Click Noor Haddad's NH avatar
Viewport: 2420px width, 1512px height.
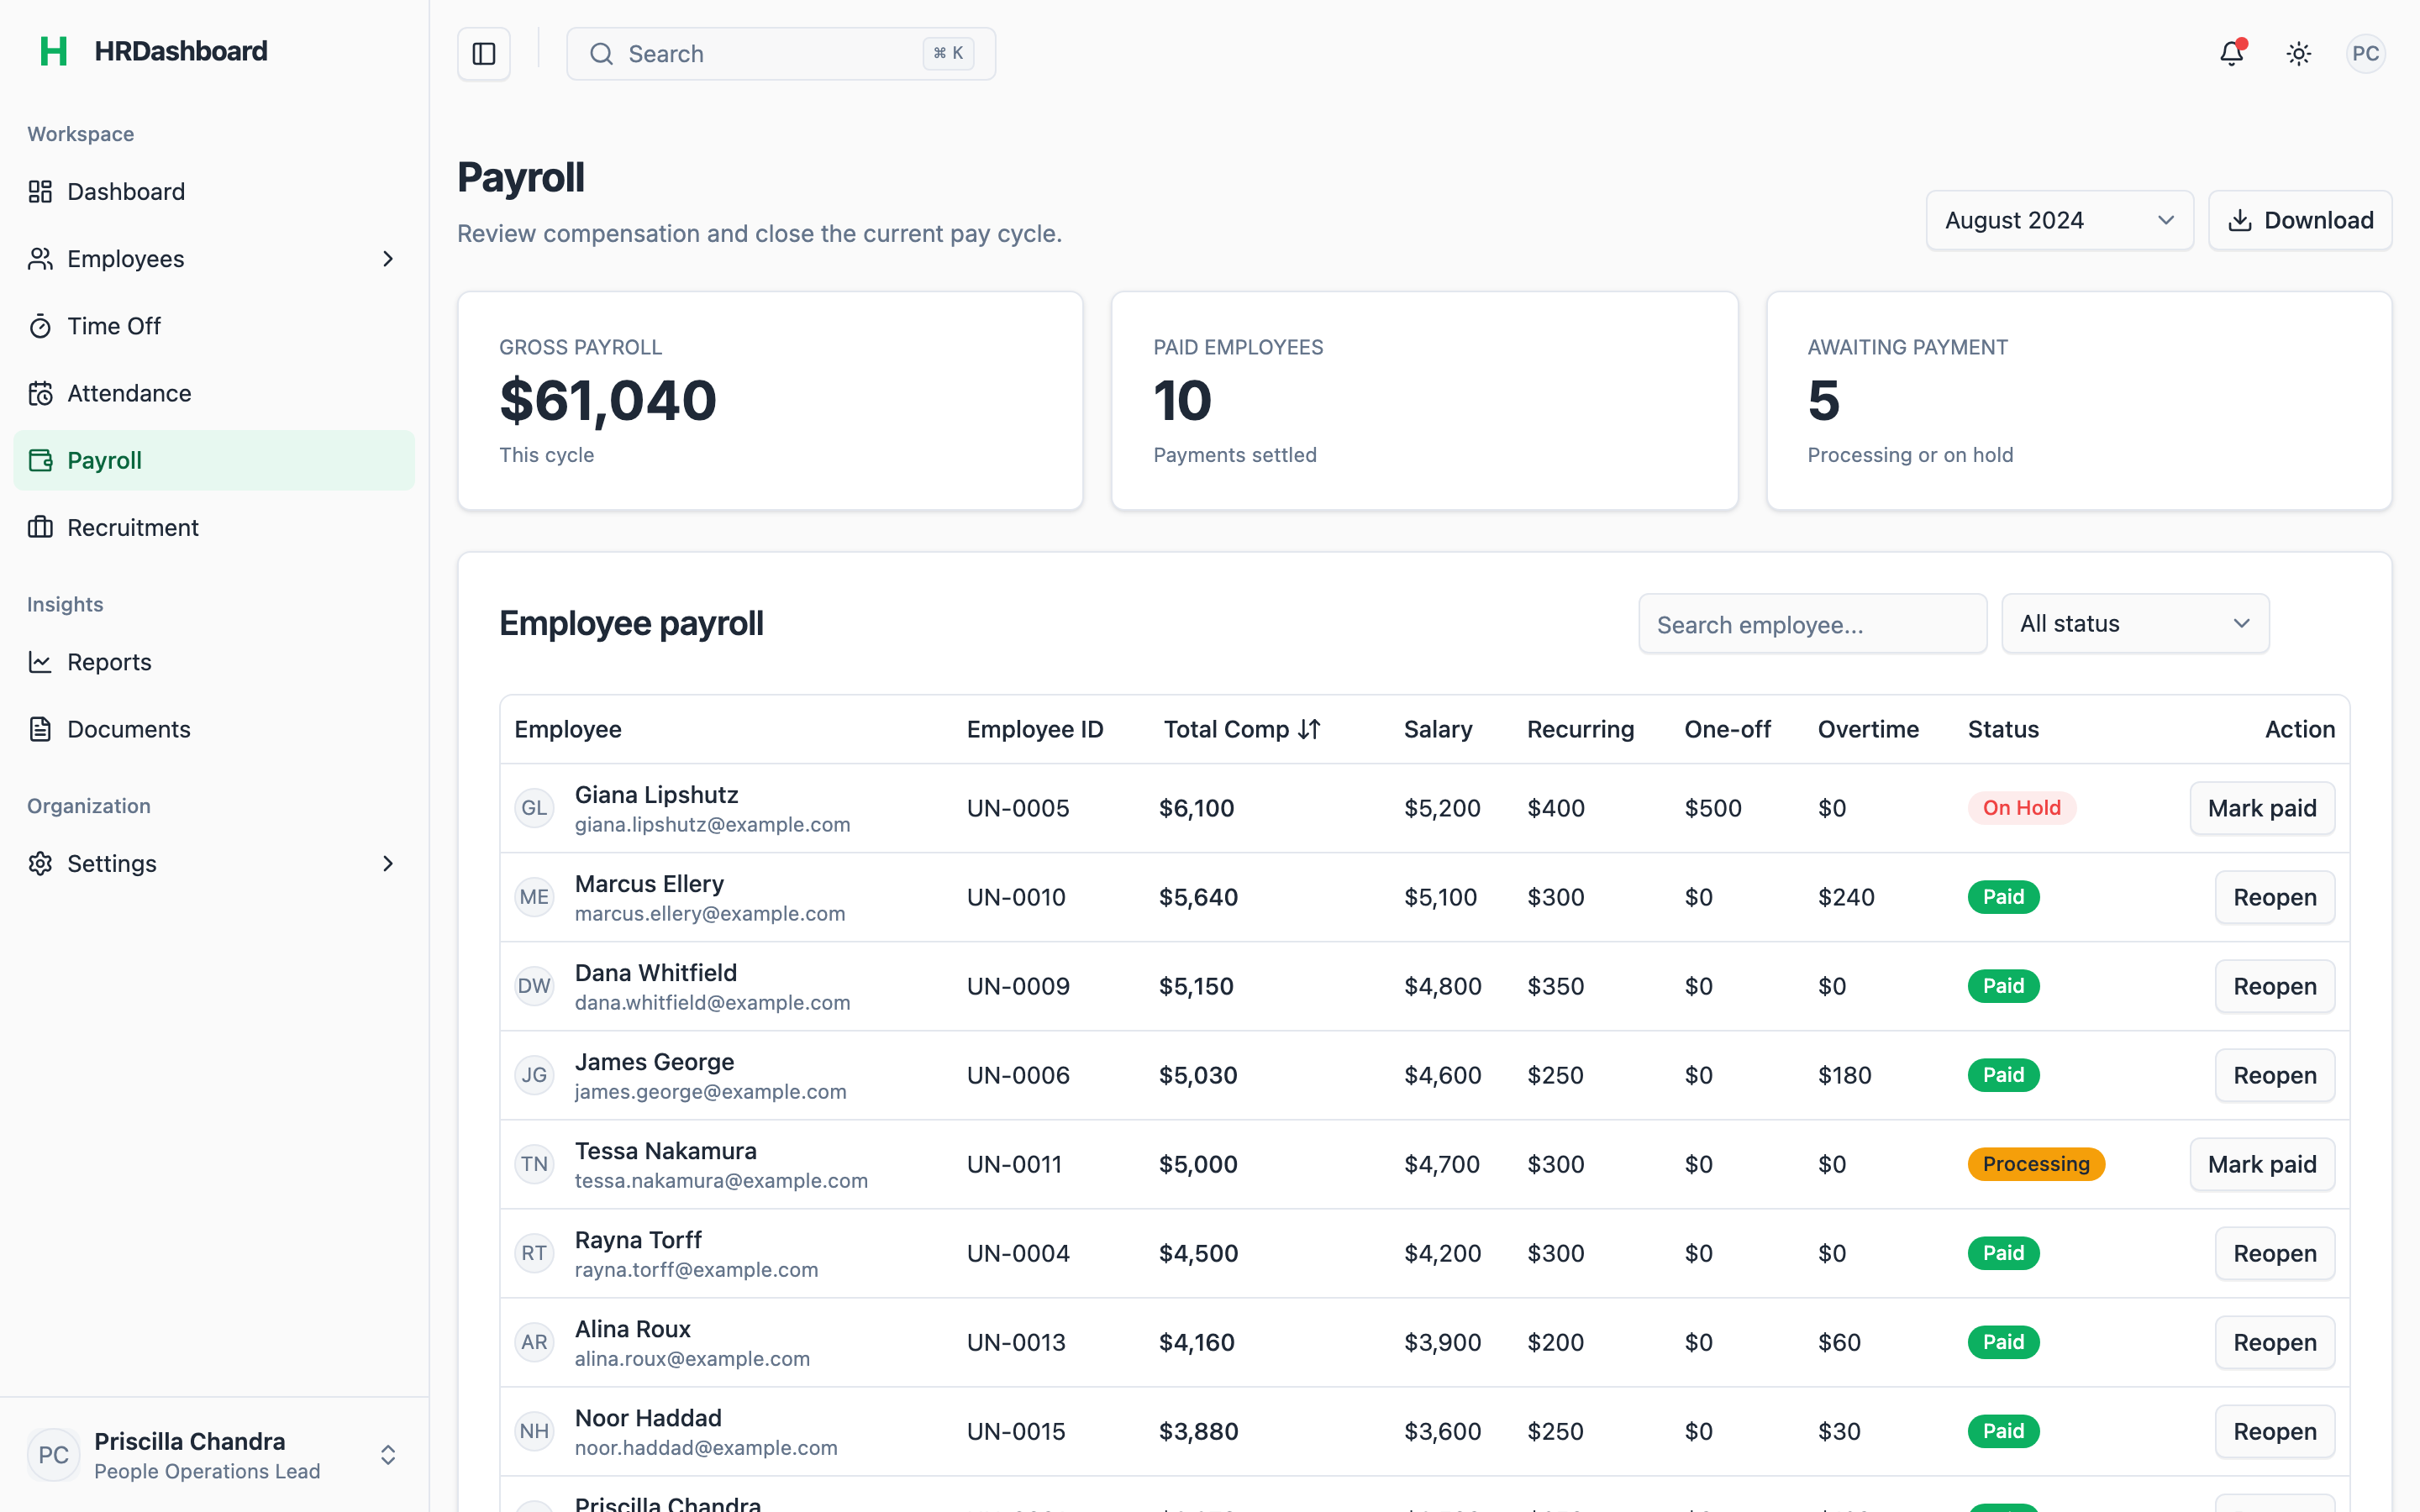(x=534, y=1431)
